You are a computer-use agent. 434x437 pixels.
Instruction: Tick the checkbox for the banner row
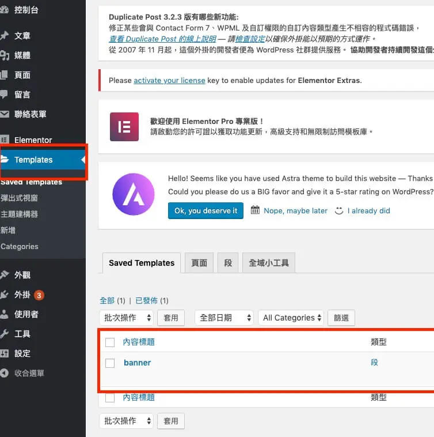(x=110, y=363)
